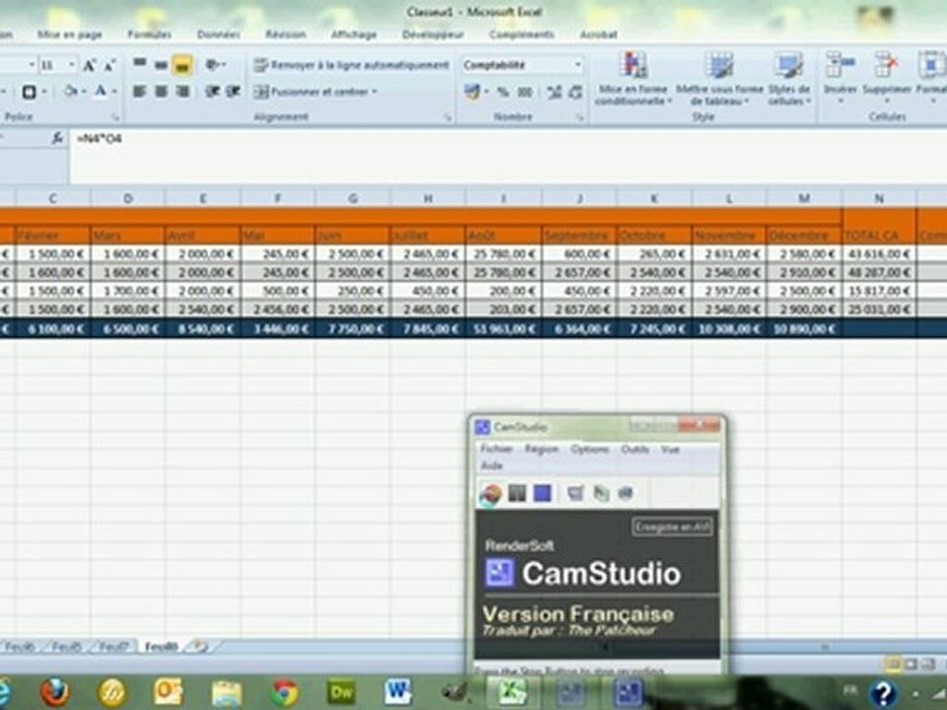947x710 pixels.
Task: Align text to the right
Action: [182, 91]
